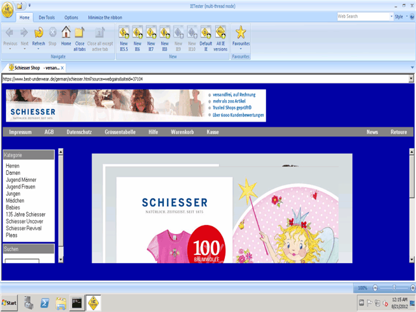Open a Default IE tab
The image size is (416, 312).
point(205,32)
